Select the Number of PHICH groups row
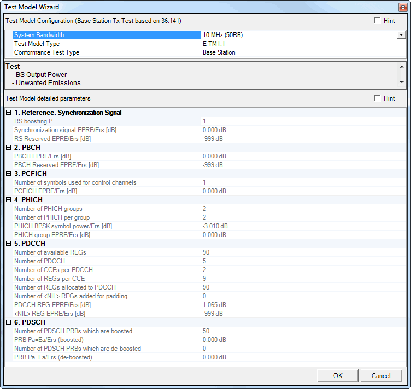411x389 pixels. 209,209
